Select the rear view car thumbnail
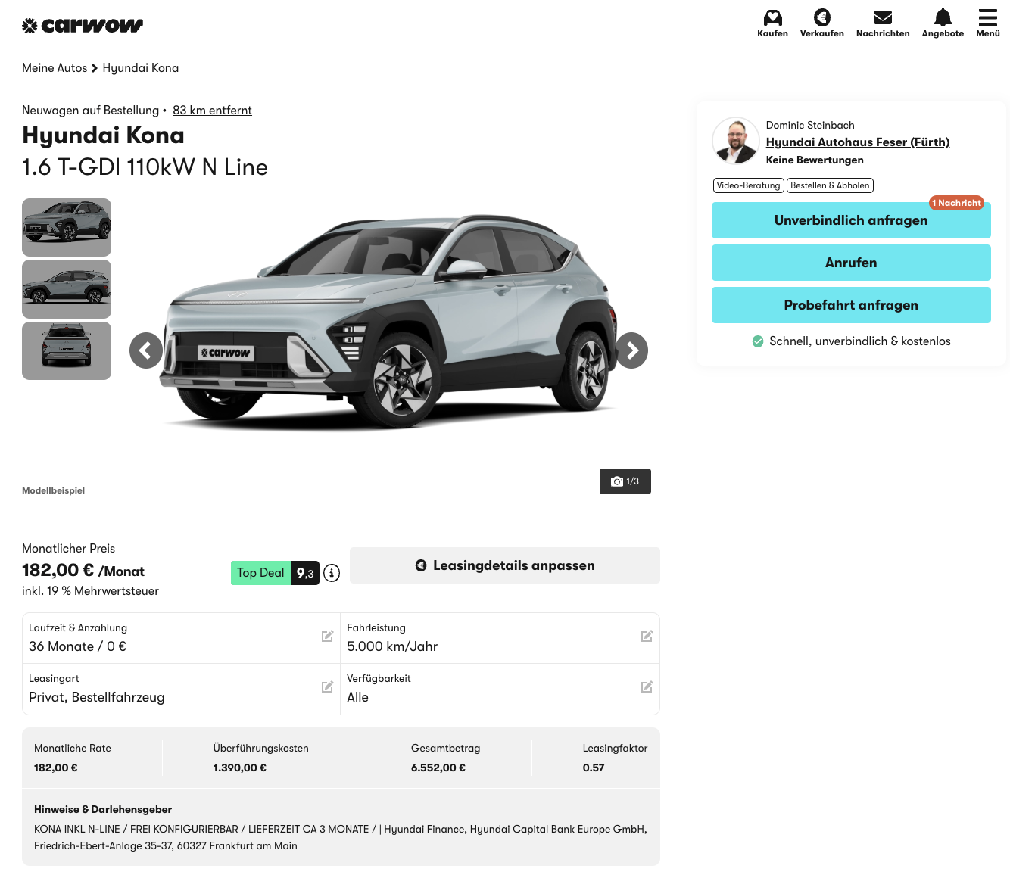 [67, 351]
